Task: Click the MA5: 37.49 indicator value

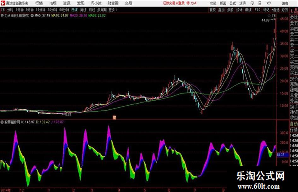Action: (42, 15)
